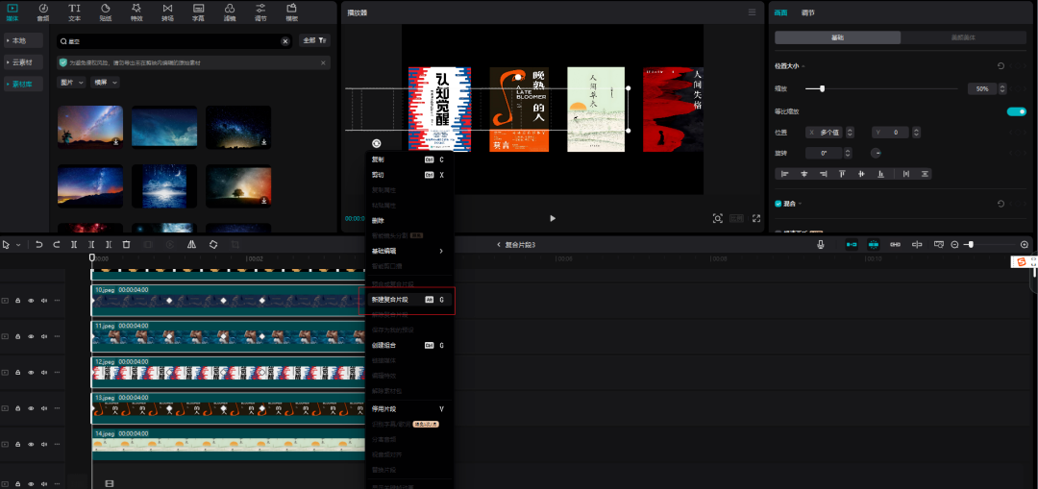The height and width of the screenshot is (489, 1038).
Task: Open the 滤镜 filters panel icon
Action: tap(229, 12)
